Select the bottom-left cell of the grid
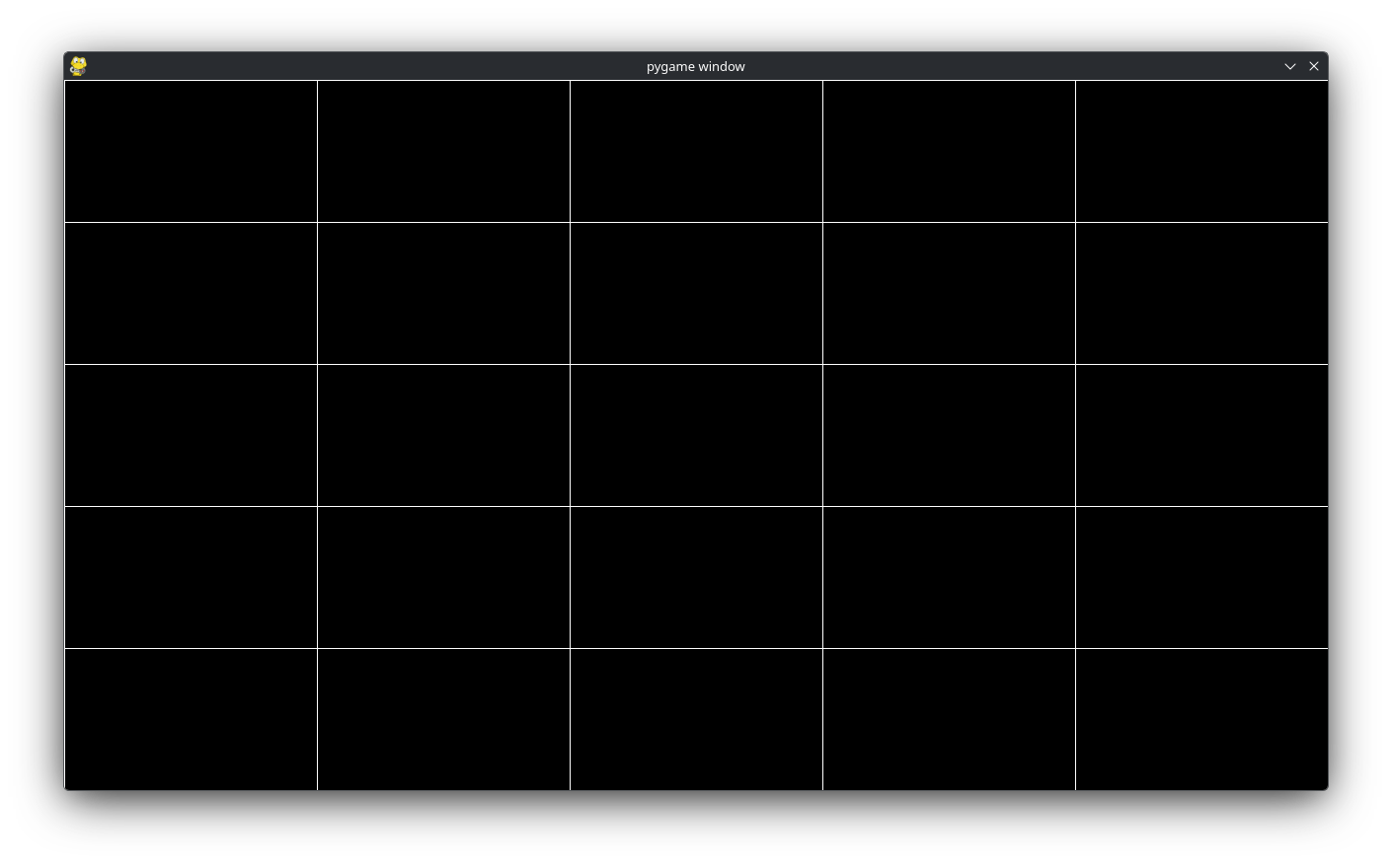This screenshot has width=1392, height=866. tap(191, 719)
